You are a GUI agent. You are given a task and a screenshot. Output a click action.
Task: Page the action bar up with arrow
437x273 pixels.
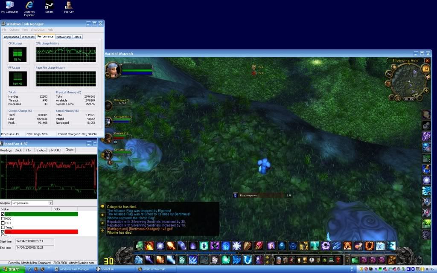click(x=267, y=257)
